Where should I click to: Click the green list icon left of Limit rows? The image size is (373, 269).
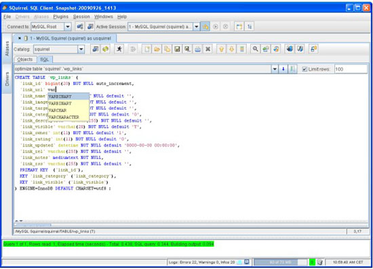(292, 69)
